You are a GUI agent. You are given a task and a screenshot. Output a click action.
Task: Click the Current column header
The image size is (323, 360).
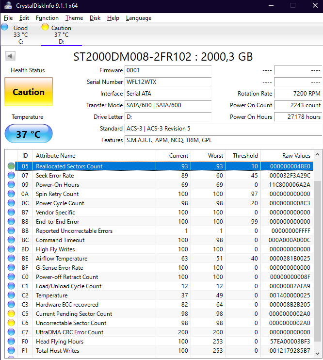coord(173,155)
